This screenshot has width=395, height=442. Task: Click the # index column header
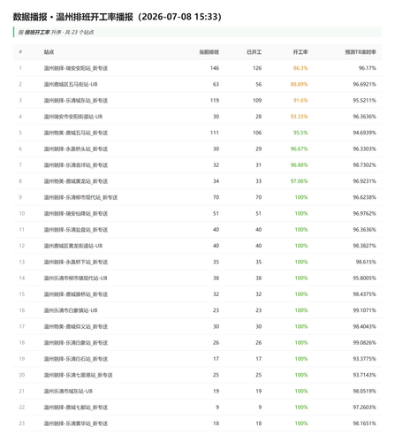click(x=20, y=52)
